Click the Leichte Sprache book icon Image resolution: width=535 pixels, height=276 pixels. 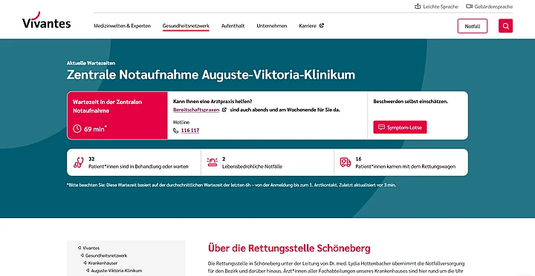(418, 7)
